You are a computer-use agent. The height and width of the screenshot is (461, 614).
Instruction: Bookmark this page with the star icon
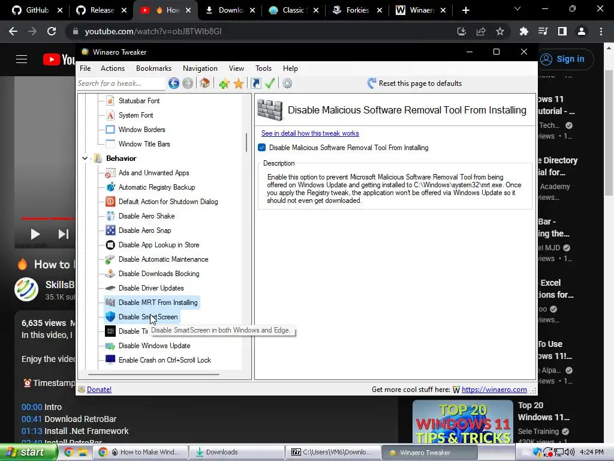(500, 31)
